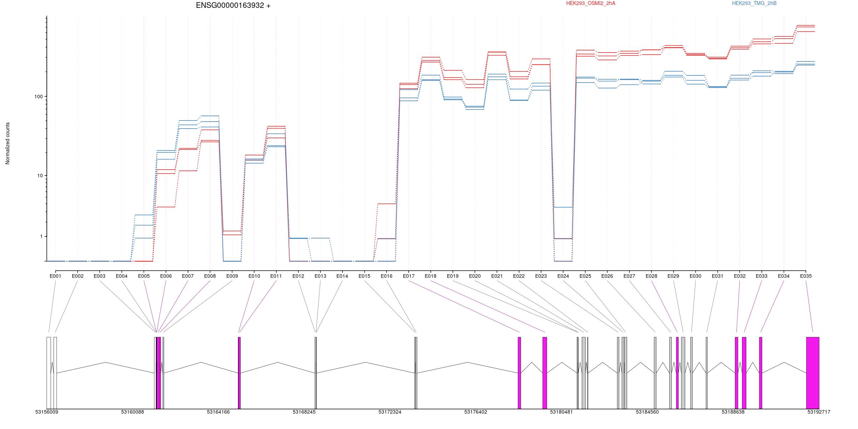Click exon label E008
This screenshot has width=858, height=429.
pyautogui.click(x=210, y=276)
